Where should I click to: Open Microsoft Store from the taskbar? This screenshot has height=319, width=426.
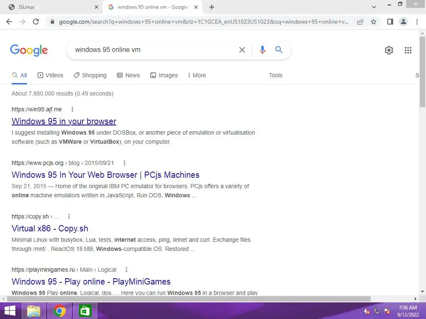coord(85,311)
